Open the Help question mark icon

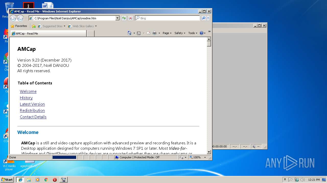click(201, 33)
